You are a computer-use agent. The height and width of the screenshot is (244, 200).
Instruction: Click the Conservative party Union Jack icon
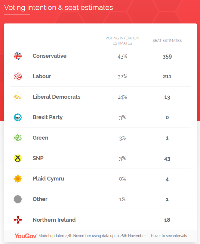(x=18, y=56)
